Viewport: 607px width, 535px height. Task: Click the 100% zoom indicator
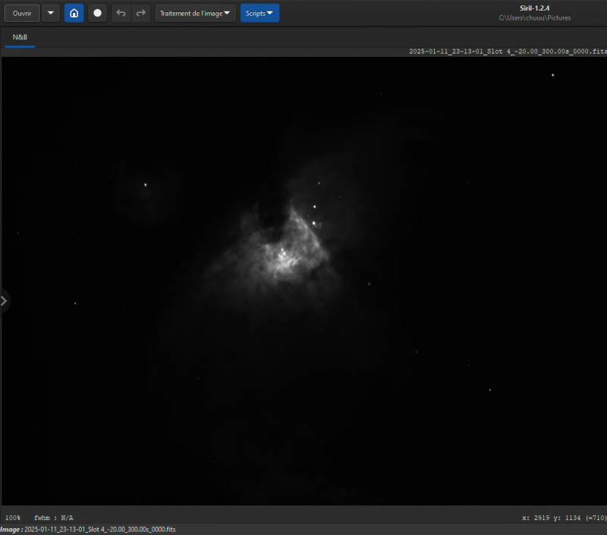(13, 518)
